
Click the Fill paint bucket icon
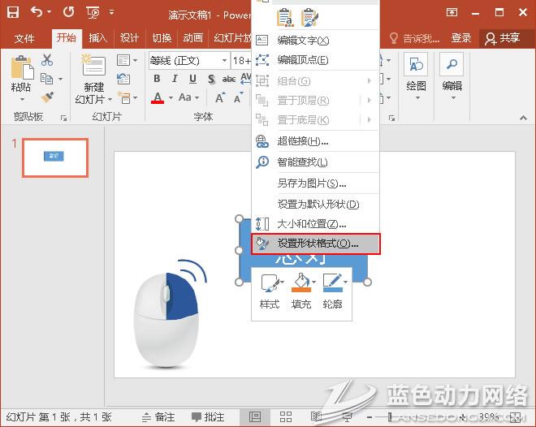(x=300, y=283)
